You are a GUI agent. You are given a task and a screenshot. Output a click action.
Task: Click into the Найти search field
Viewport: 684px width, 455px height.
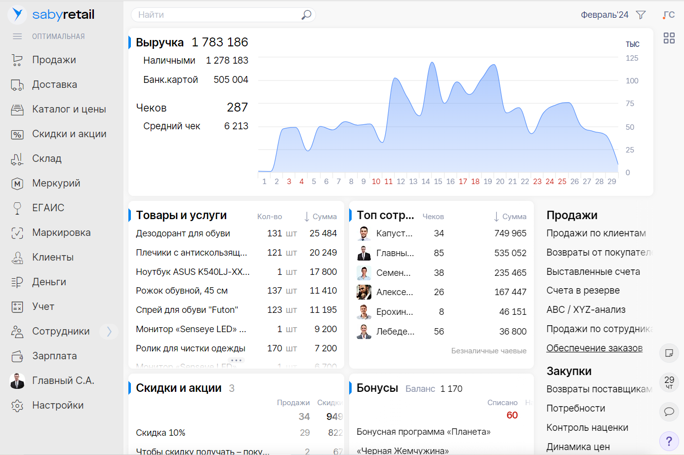[x=217, y=15]
